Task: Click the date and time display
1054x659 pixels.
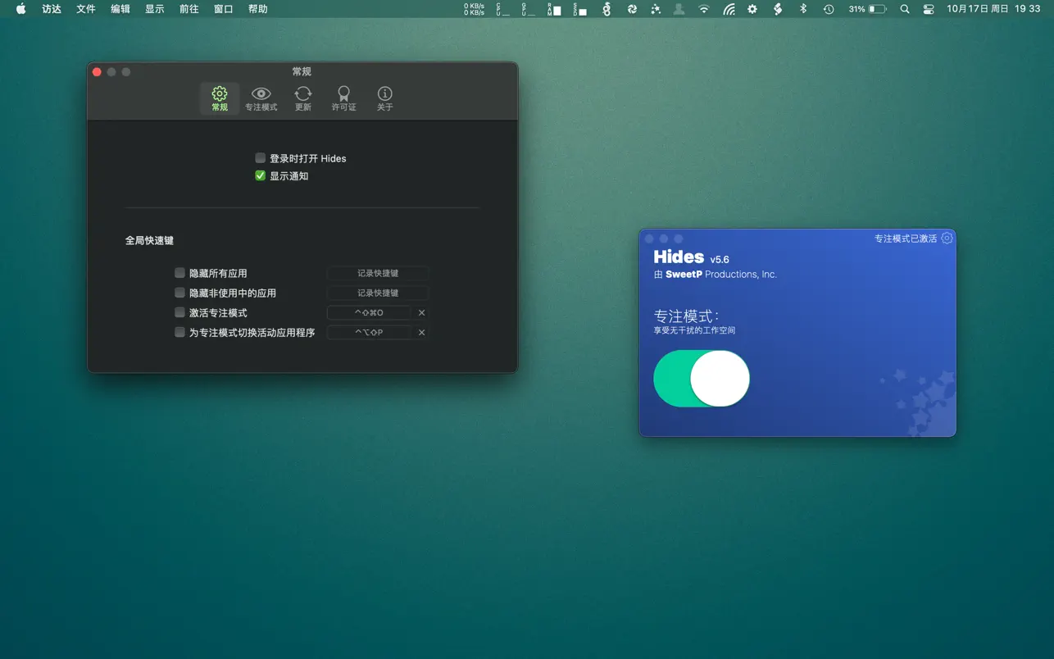Action: [993, 9]
